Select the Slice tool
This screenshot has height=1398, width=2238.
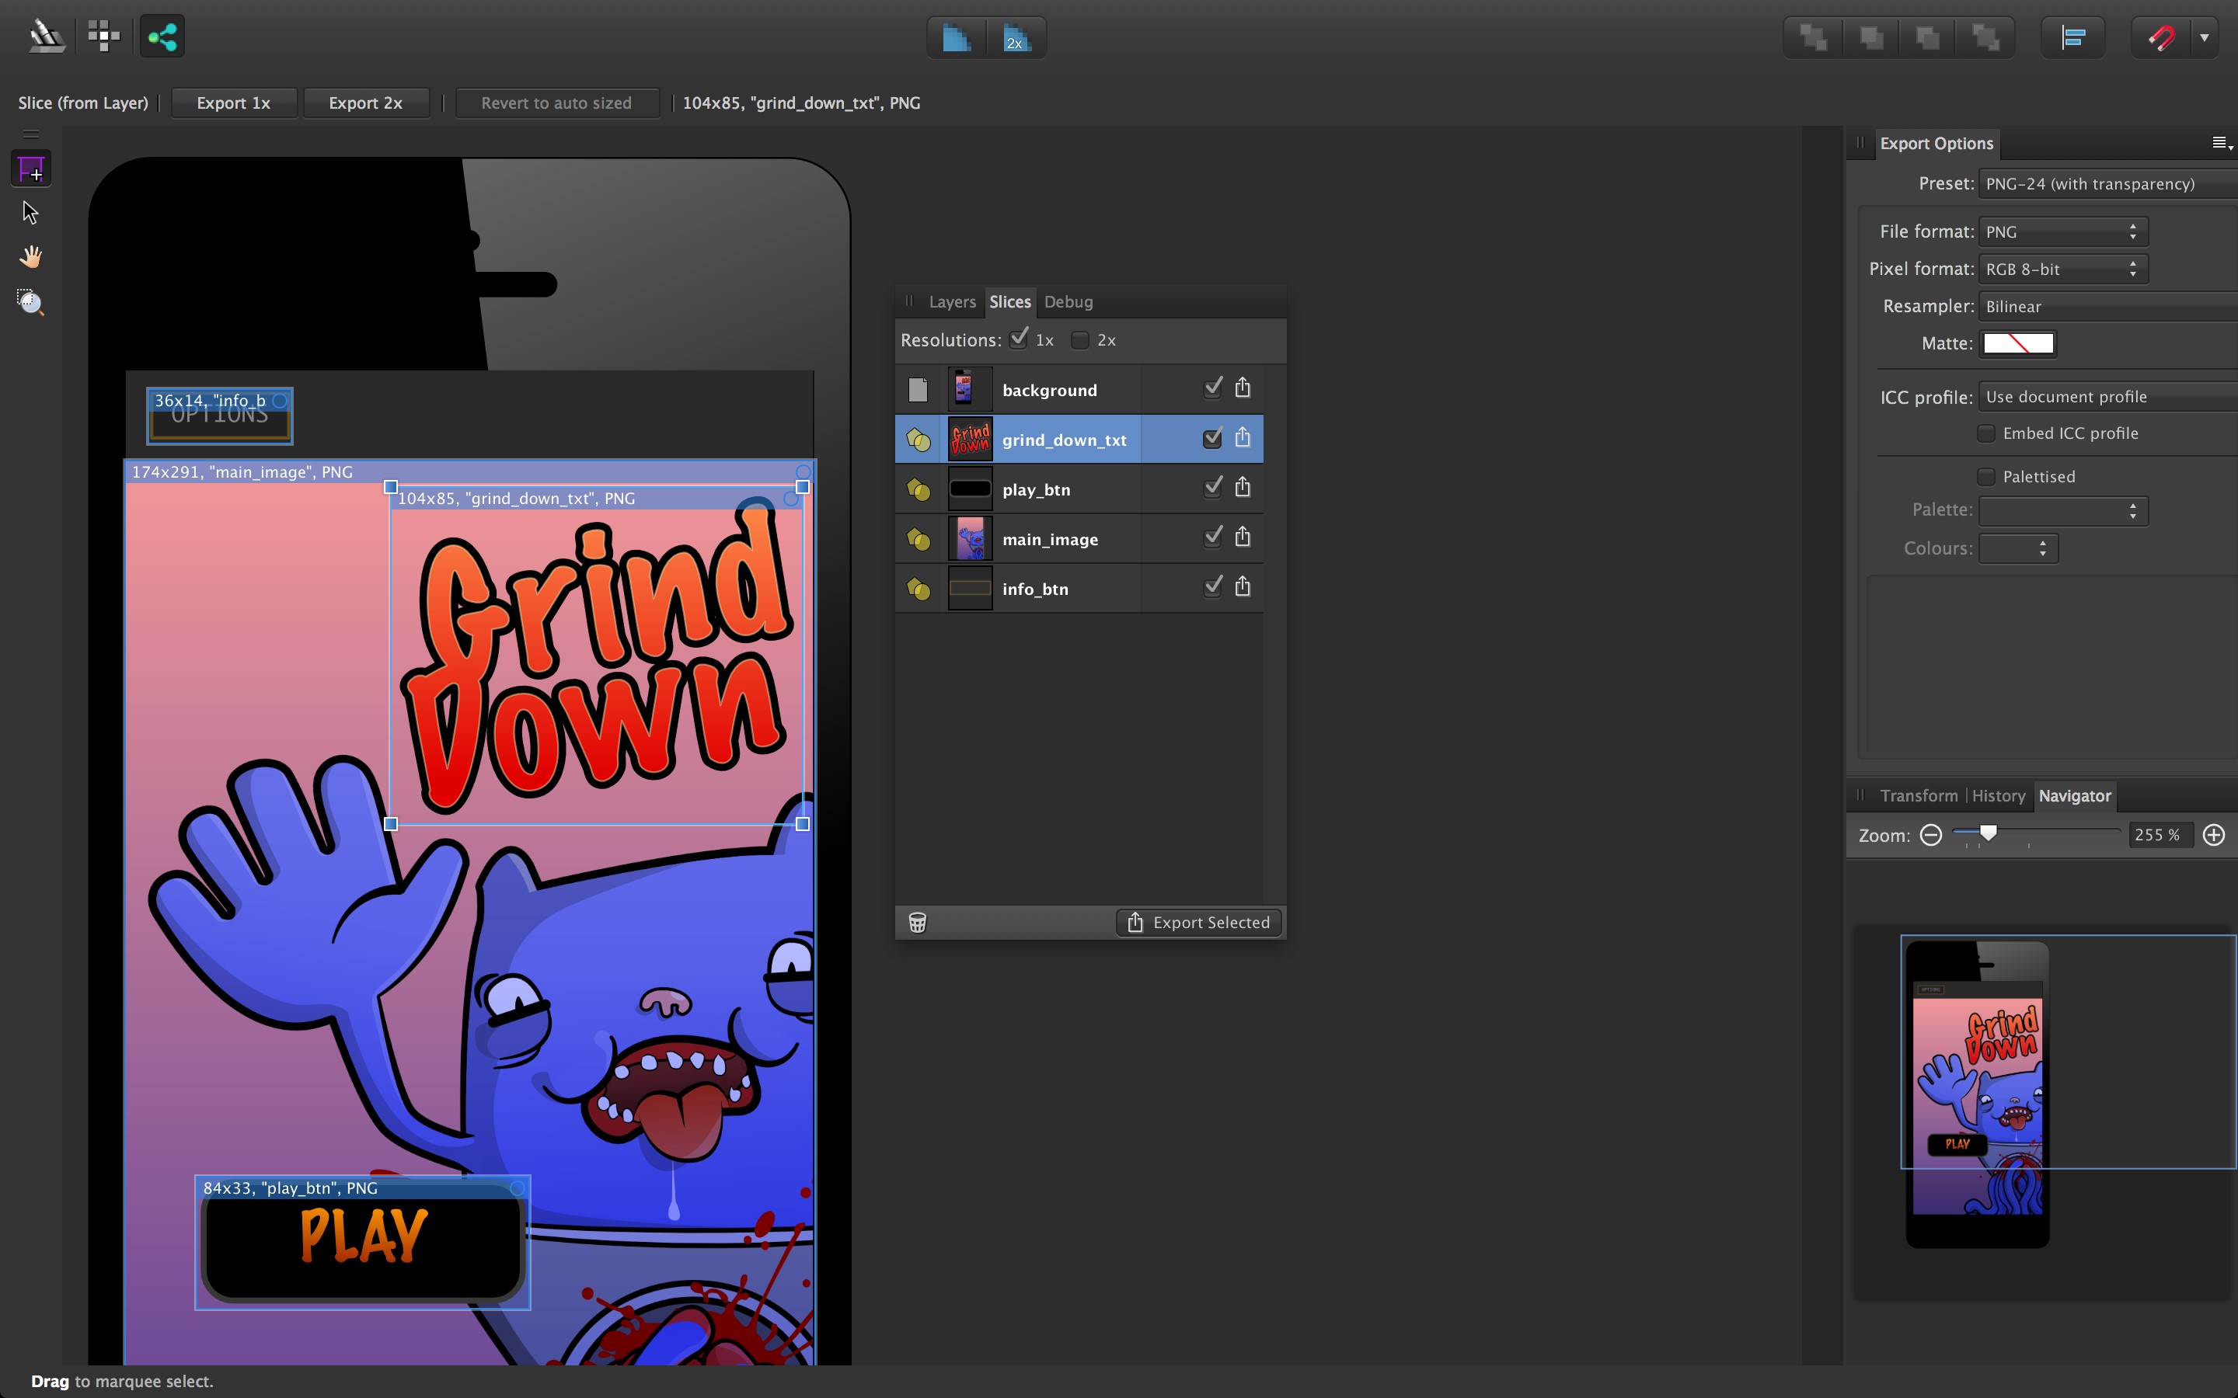pos(30,169)
